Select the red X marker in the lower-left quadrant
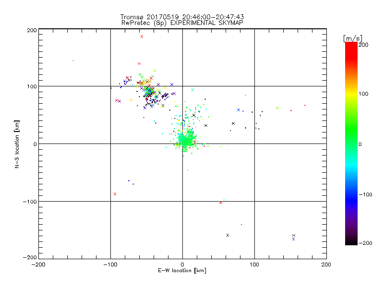This screenshot has height=288, width=384. click(115, 194)
